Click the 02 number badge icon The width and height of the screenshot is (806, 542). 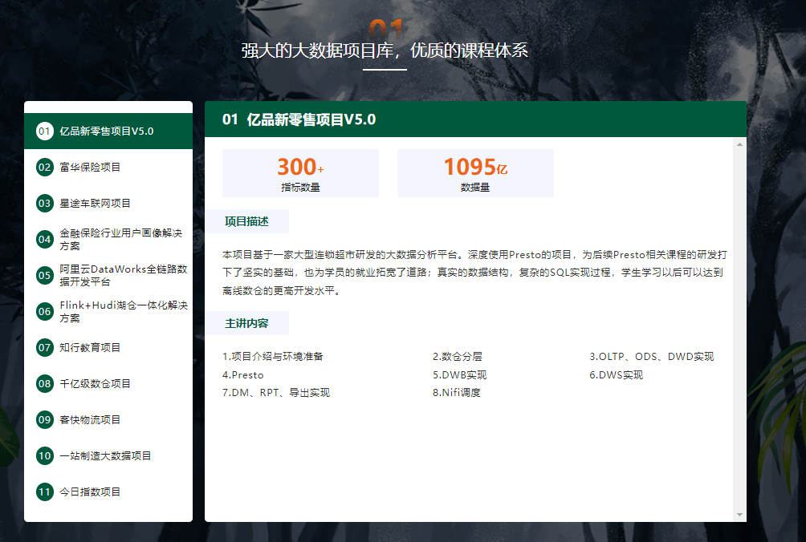coord(45,168)
